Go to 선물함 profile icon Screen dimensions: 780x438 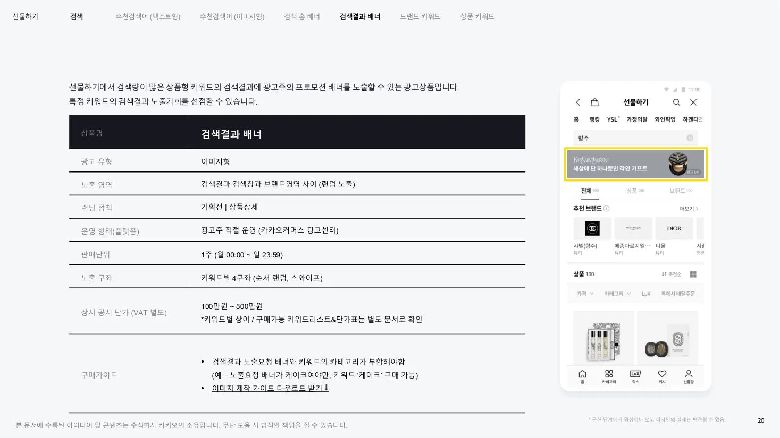pos(689,377)
